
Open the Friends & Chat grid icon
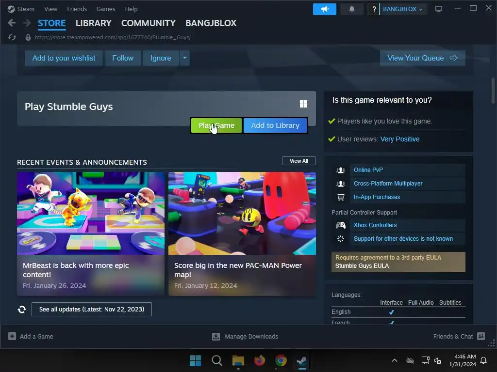pyautogui.click(x=481, y=336)
